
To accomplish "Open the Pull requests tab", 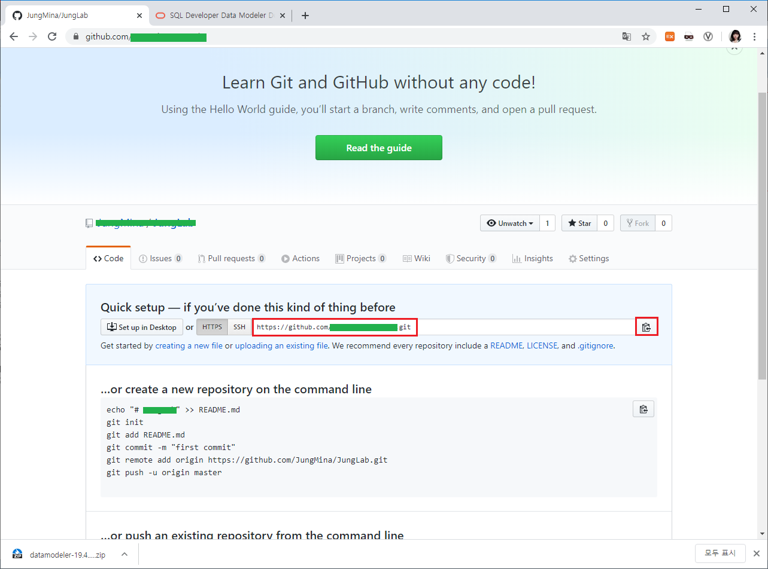I will [232, 258].
